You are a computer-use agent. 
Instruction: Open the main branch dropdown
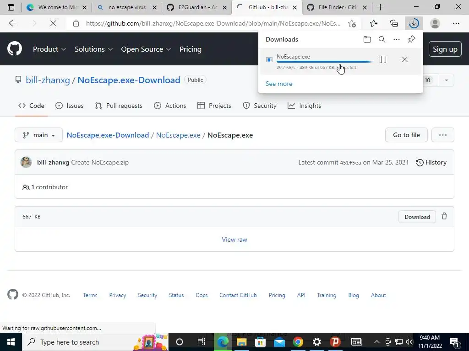pyautogui.click(x=38, y=135)
